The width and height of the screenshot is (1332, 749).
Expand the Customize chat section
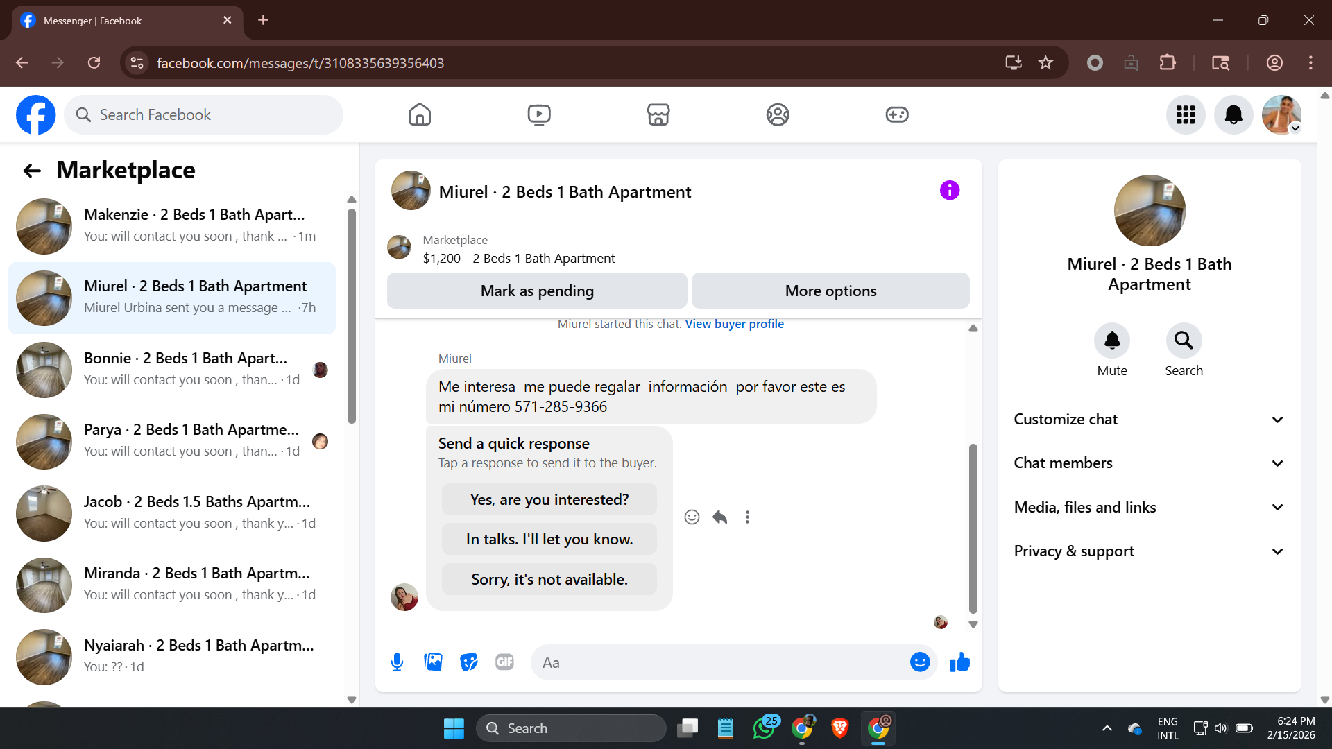pyautogui.click(x=1150, y=420)
